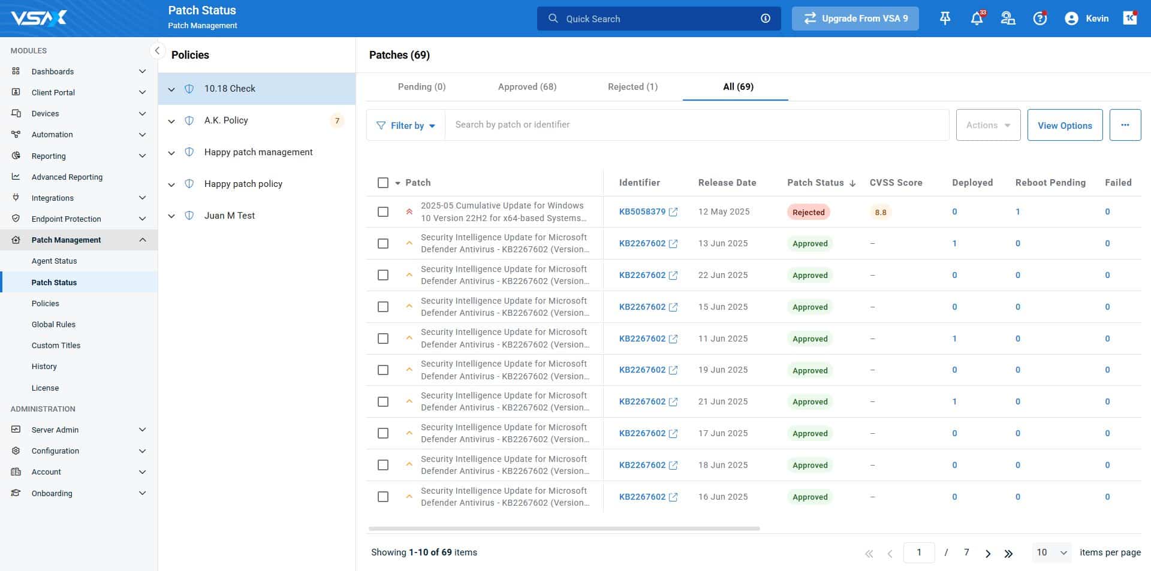The height and width of the screenshot is (571, 1151).
Task: Check the 2025-05 Cumulative Update row checkbox
Action: point(383,212)
